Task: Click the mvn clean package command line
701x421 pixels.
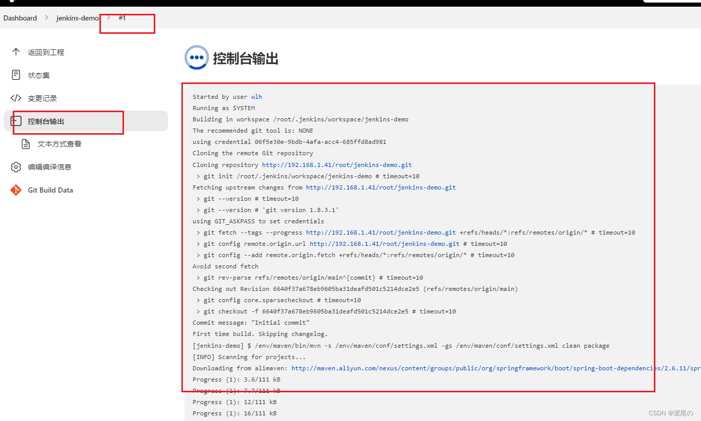Action: (401, 346)
